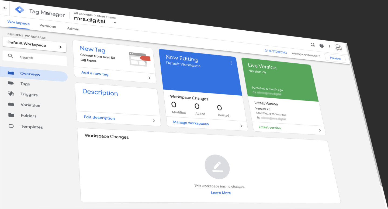Switch to the Versions tab
The height and width of the screenshot is (209, 388).
click(48, 26)
